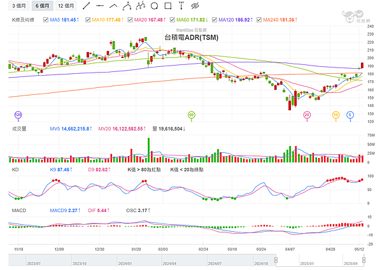Select the trend line drawing tool
The width and height of the screenshot is (382, 270).
(x=86, y=6)
